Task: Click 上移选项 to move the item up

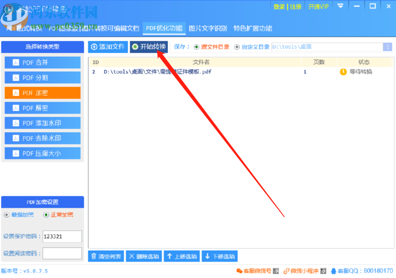Action: [x=182, y=256]
